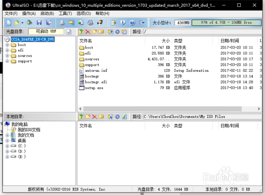Click the Open ISO folder icon
The height and width of the screenshot is (195, 265).
coord(17,22)
